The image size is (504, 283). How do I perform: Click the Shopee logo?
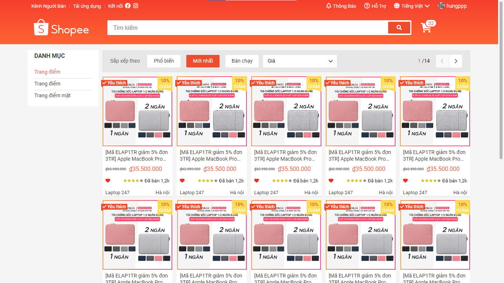point(61,27)
